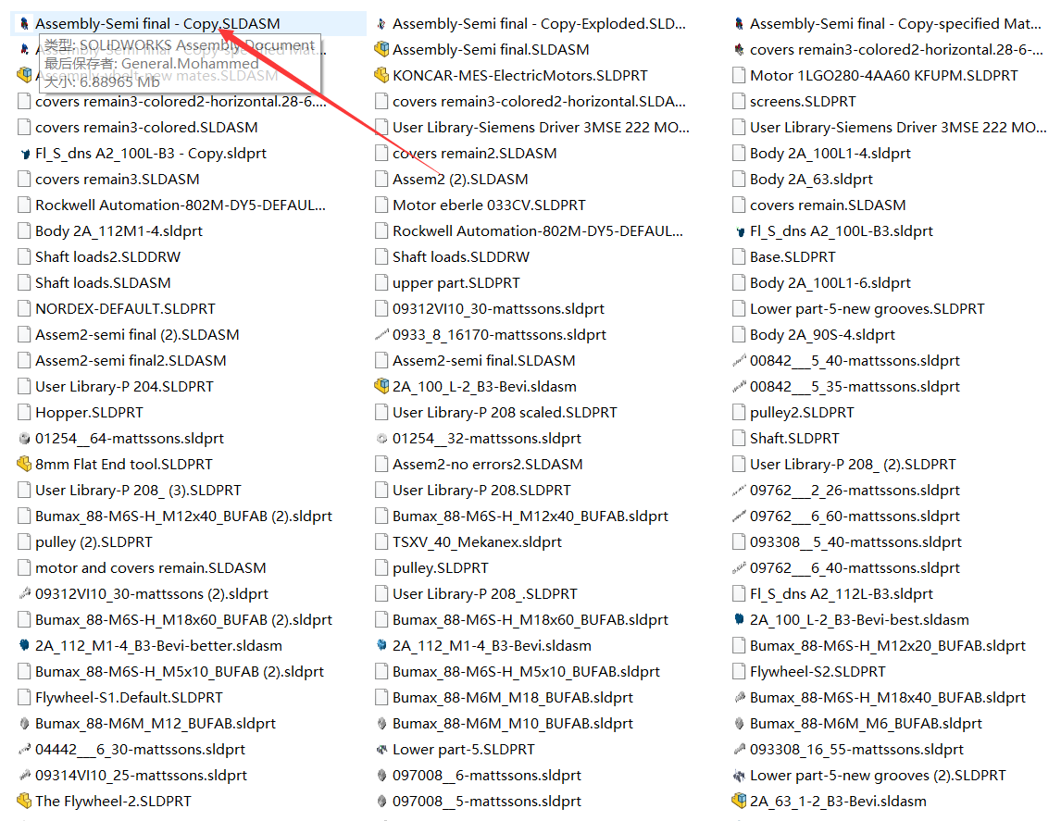Click the 01254__32-mattssons.sldprt thumbnail icon
The width and height of the screenshot is (1061, 821).
(x=381, y=438)
